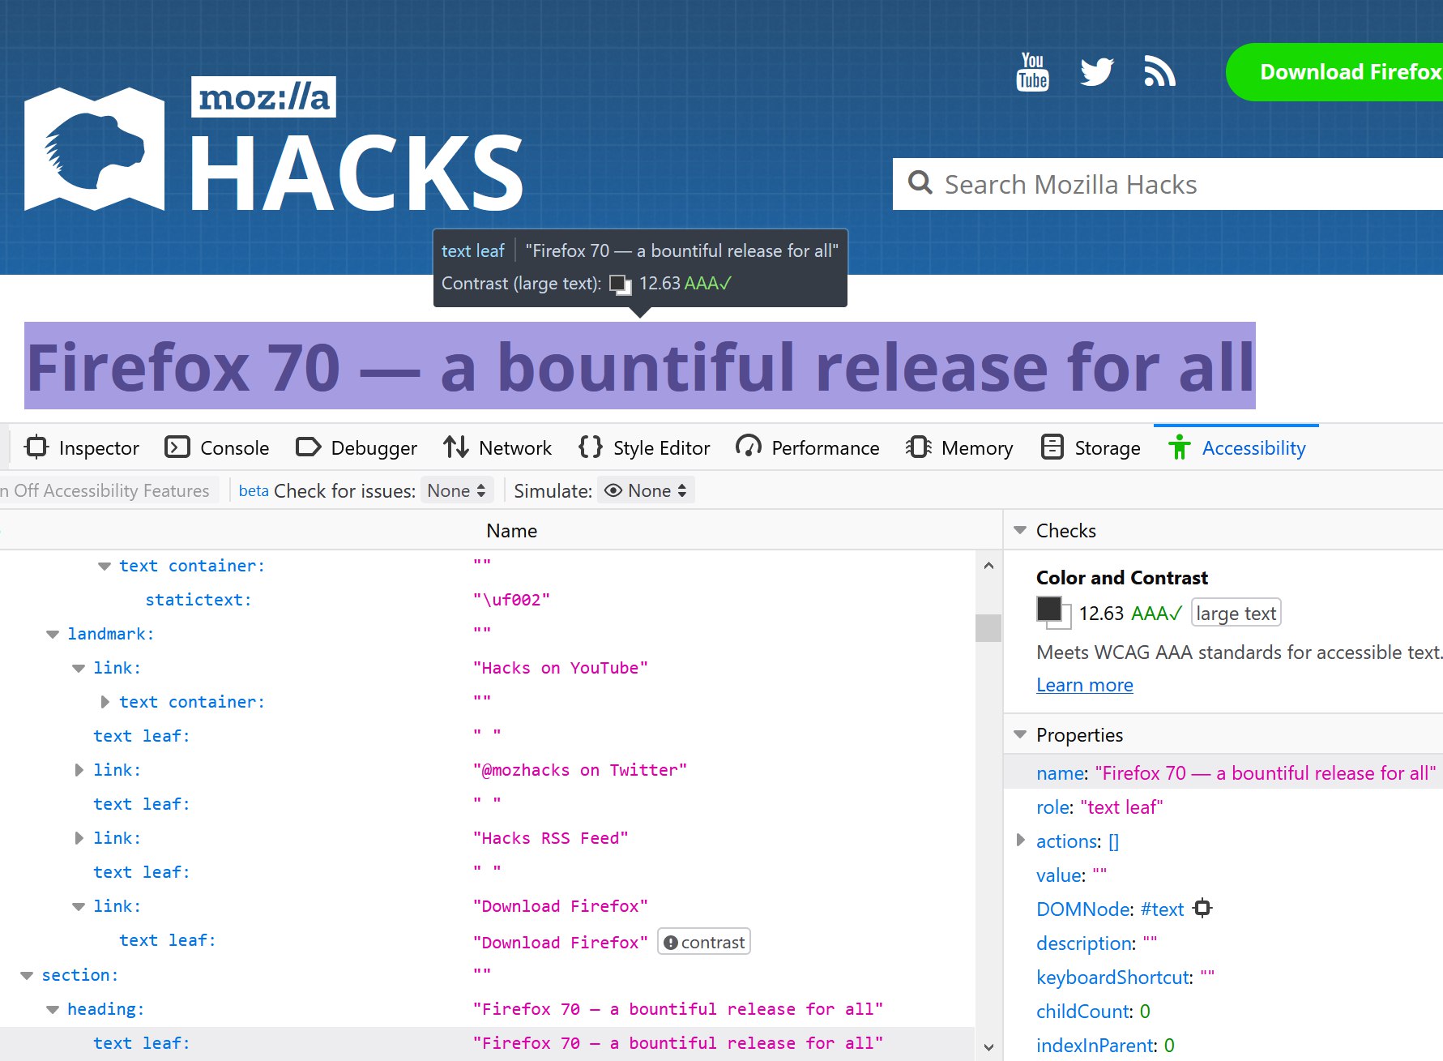The image size is (1443, 1061).
Task: Select the Accessibility tab label
Action: tap(1253, 447)
